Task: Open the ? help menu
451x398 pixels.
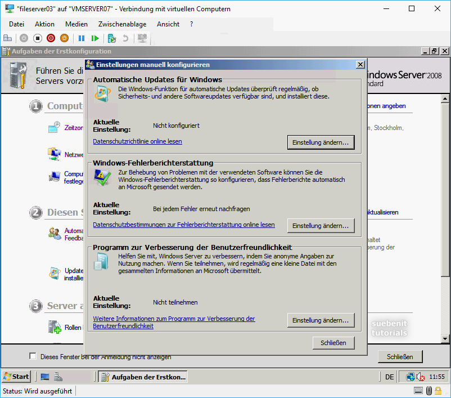Action: 192,24
